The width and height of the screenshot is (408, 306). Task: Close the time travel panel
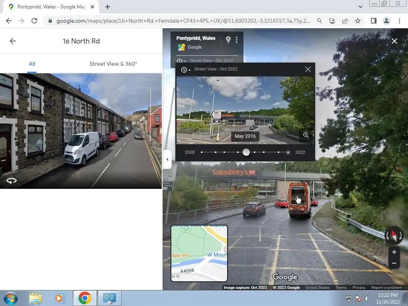coord(308,69)
